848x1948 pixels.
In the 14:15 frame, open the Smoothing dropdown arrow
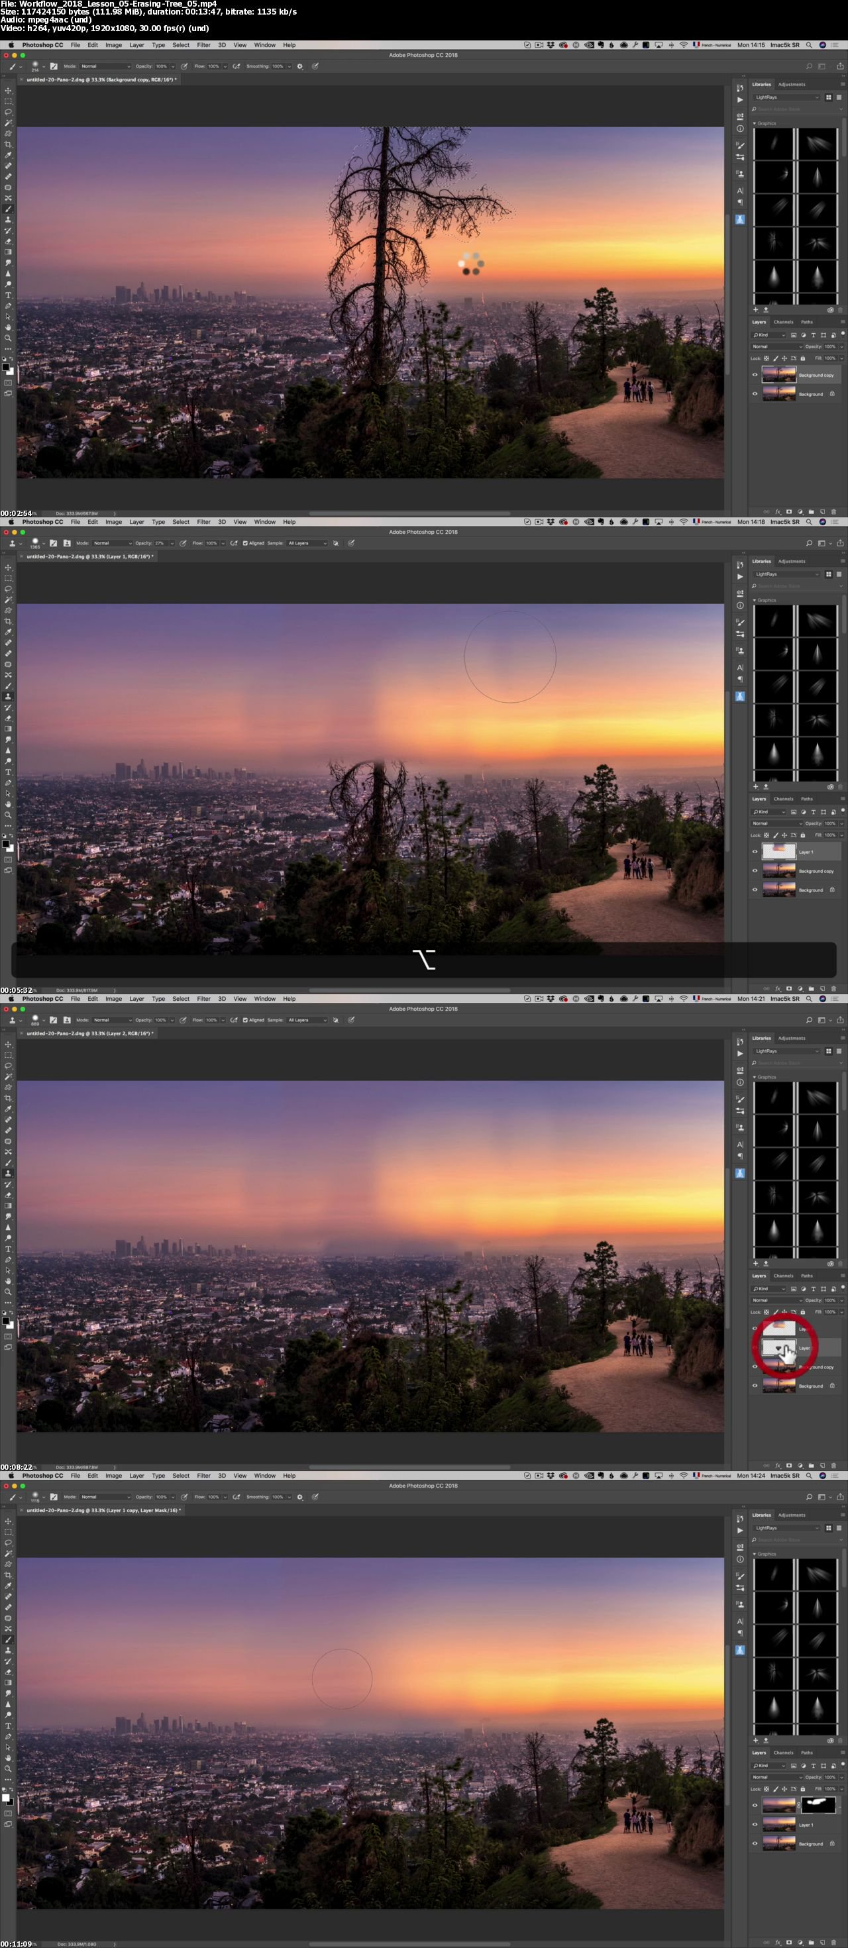coord(289,66)
